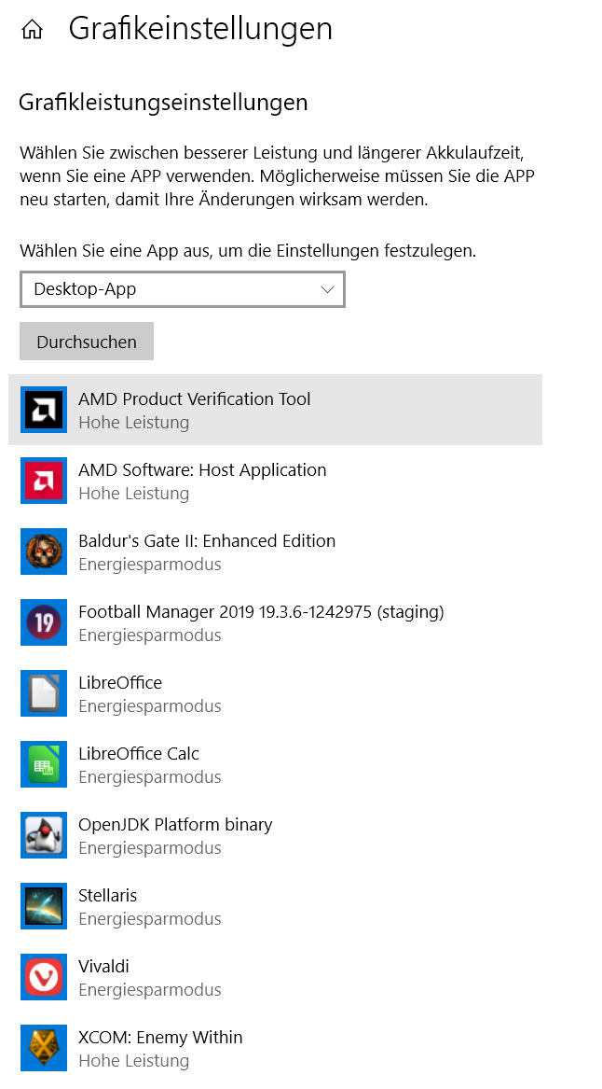Screen dimensions: 602x1089
Task: Click Energiesparmodus under Vivaldi
Action: 150,990
